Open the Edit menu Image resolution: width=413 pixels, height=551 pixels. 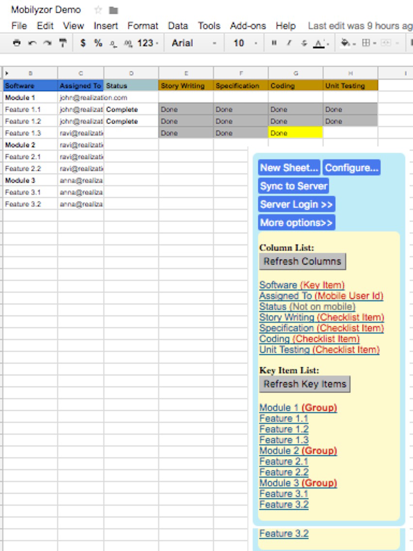(x=45, y=26)
